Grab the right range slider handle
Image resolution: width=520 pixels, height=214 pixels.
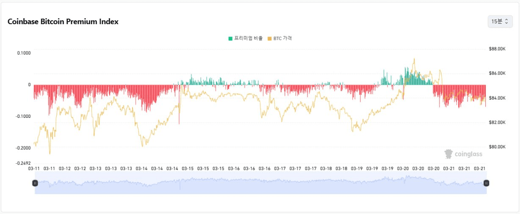tap(487, 183)
